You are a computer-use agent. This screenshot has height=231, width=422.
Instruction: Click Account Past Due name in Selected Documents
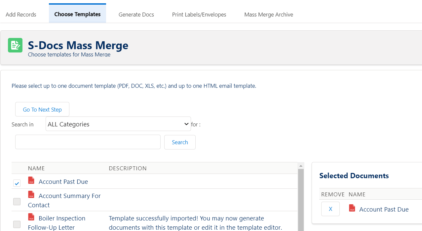[384, 209]
